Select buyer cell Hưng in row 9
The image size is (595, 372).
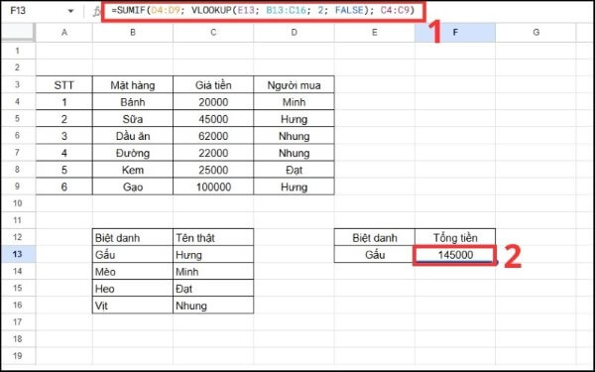pyautogui.click(x=295, y=186)
